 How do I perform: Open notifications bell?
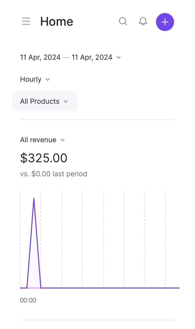143,21
